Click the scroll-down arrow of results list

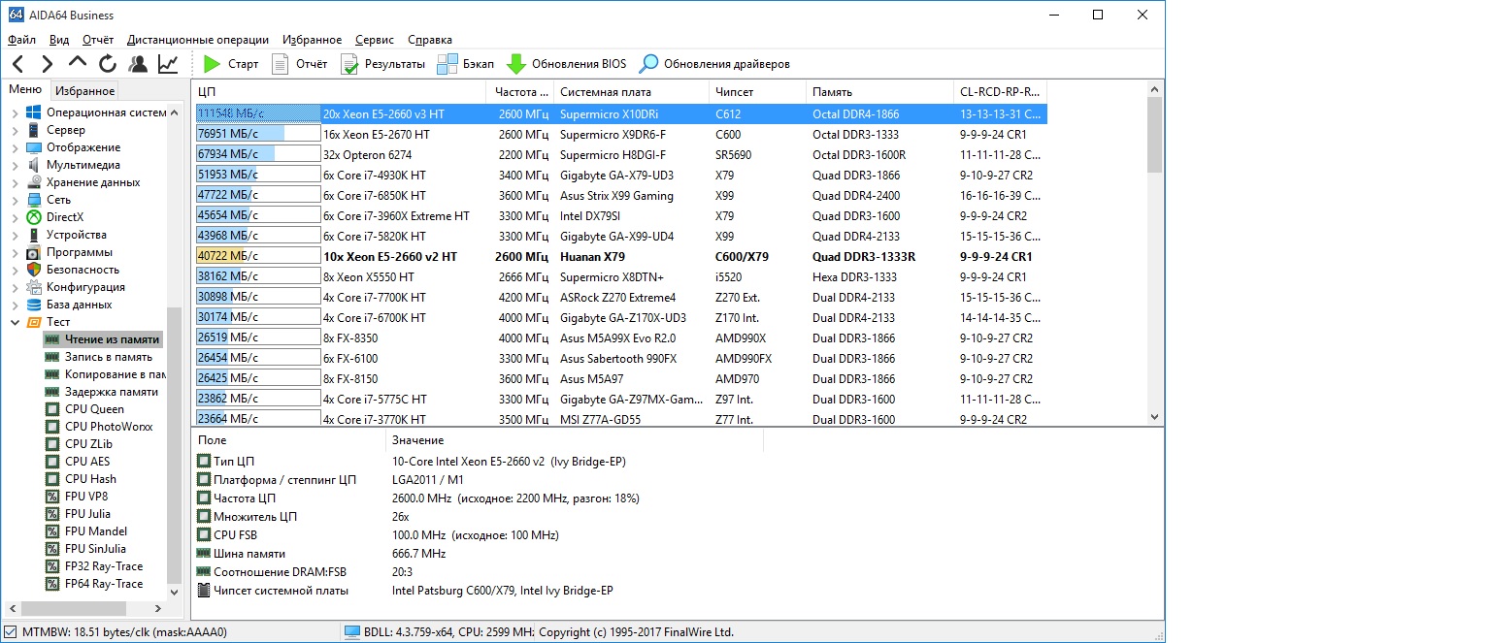[x=1154, y=417]
